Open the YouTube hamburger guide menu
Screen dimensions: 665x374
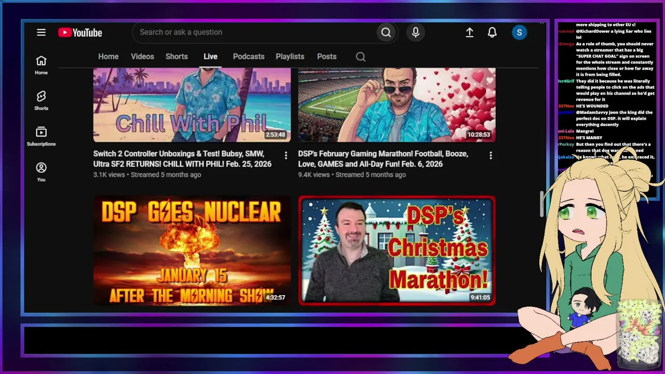(x=42, y=32)
